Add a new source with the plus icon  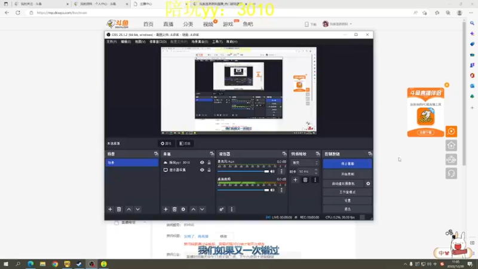(166, 210)
